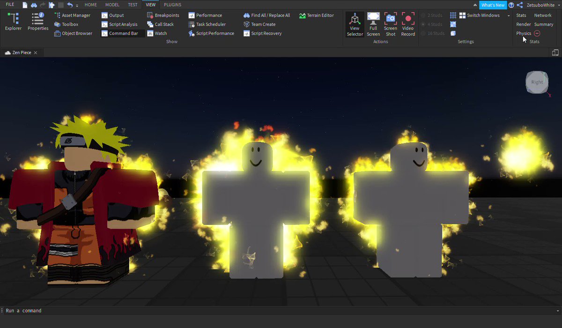The height and width of the screenshot is (328, 562).
Task: Open the FILE menu
Action: coord(10,5)
